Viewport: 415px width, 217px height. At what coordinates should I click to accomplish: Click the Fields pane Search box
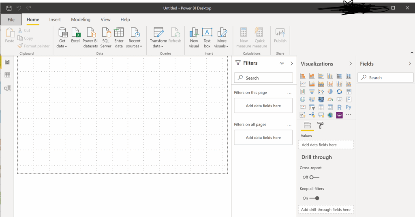tap(385, 77)
